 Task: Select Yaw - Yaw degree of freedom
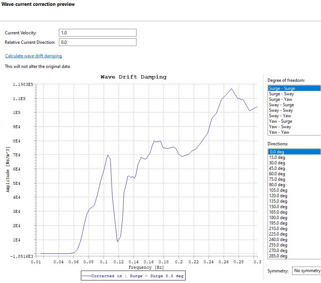point(279,132)
